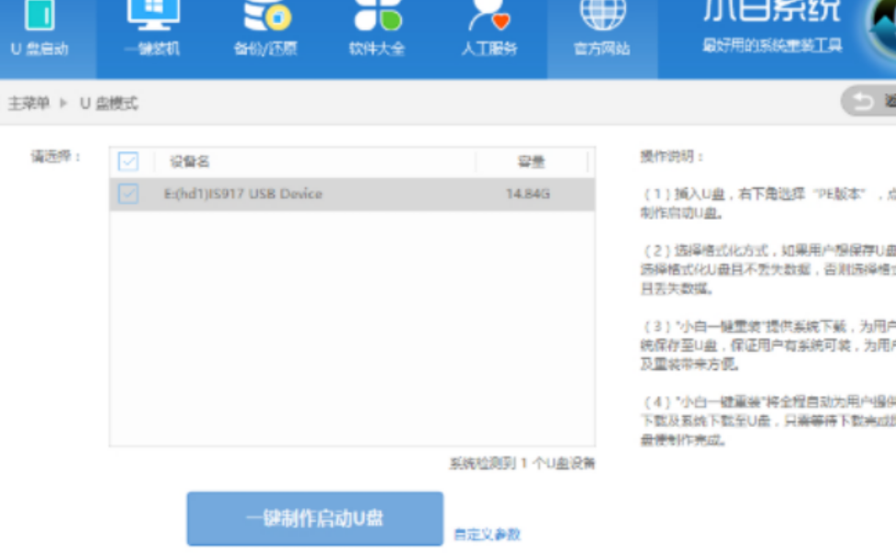Toggle the select-all checkbox in table header

coord(128,161)
